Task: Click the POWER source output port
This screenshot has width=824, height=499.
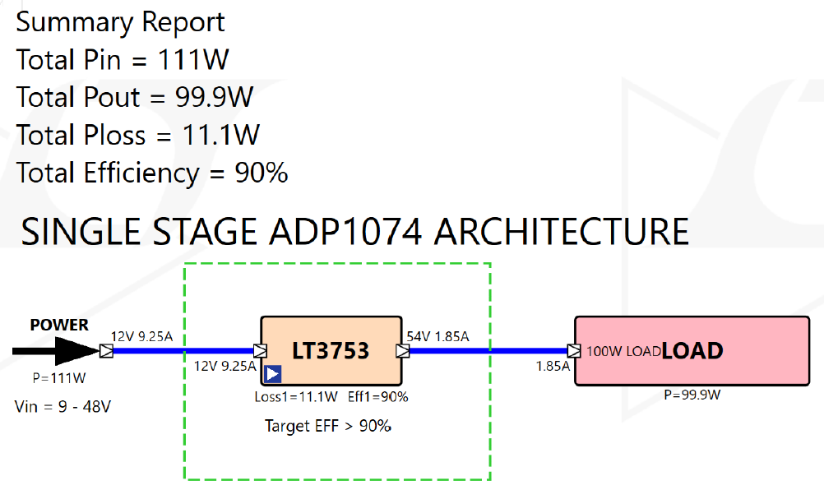Action: 107,351
